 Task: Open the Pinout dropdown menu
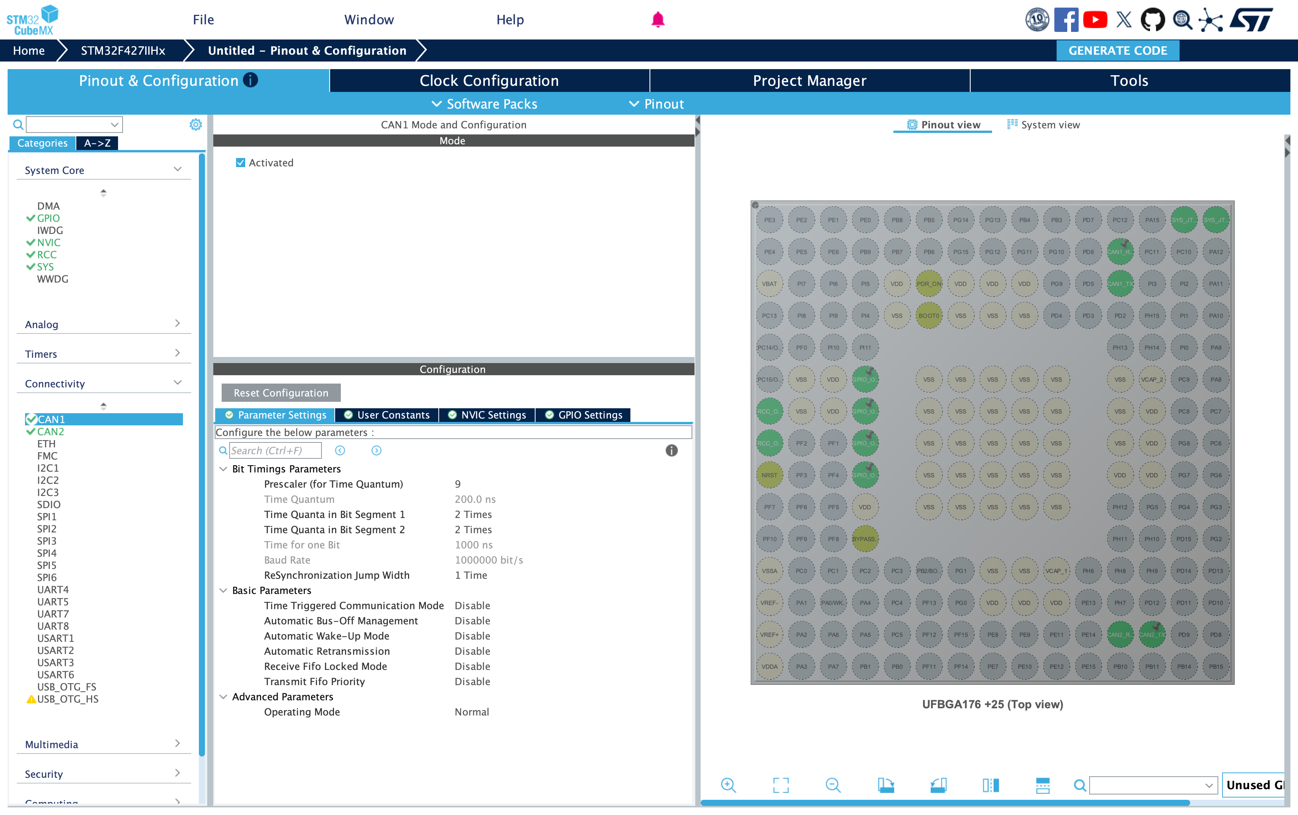coord(657,104)
